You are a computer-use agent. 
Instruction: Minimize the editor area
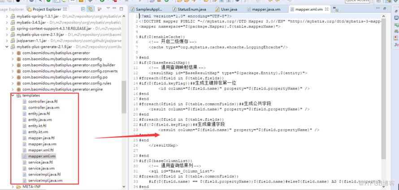coord(377,8)
